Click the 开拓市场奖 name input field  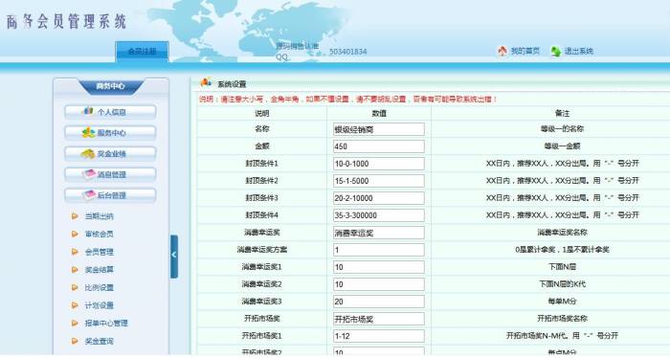pyautogui.click(x=379, y=319)
